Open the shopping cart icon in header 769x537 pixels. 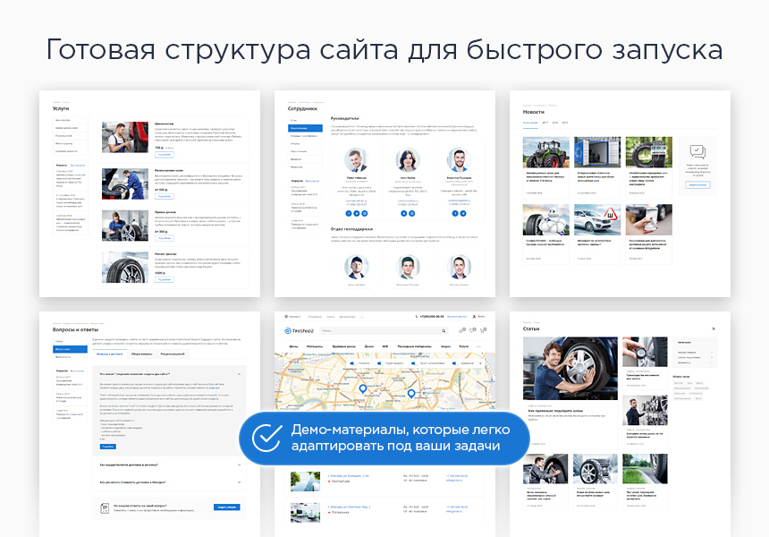click(x=484, y=331)
